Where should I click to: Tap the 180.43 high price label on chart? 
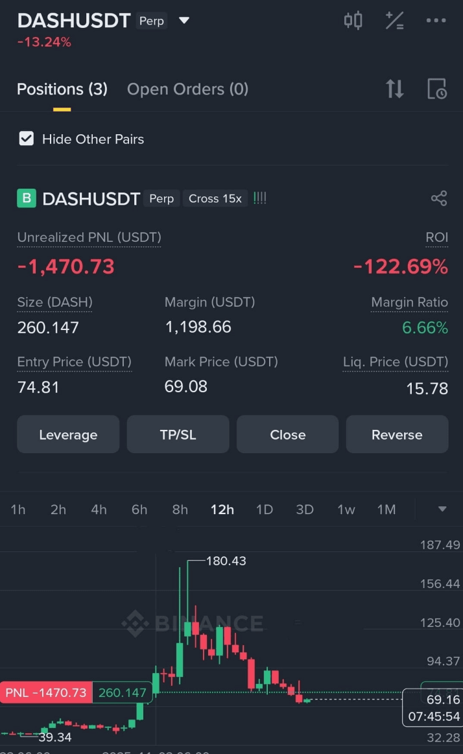(x=226, y=561)
